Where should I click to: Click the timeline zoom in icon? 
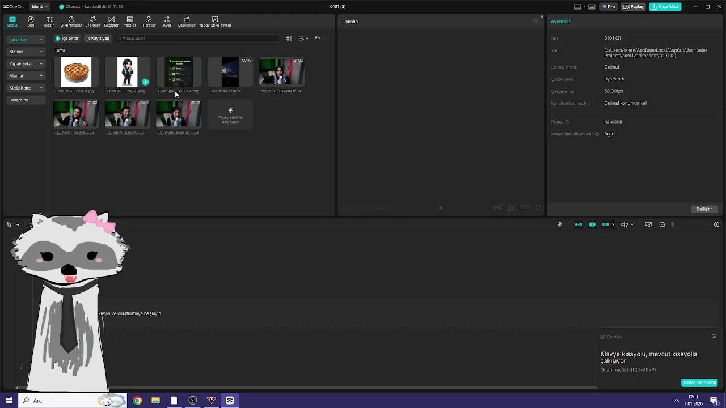point(716,224)
